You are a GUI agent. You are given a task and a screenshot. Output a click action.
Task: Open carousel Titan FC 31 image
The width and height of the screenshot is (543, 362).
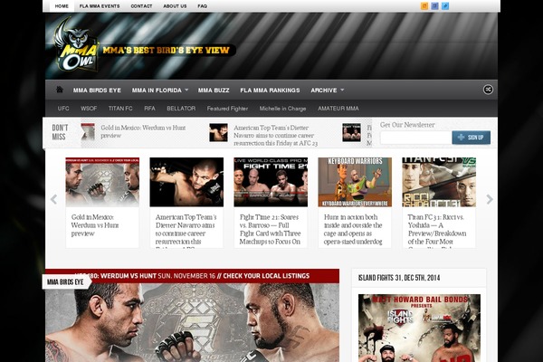(x=439, y=182)
